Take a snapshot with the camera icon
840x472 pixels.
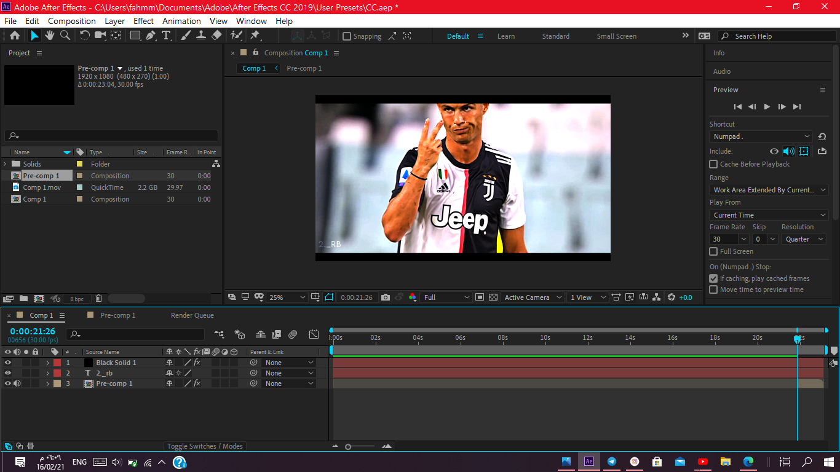[x=386, y=297]
